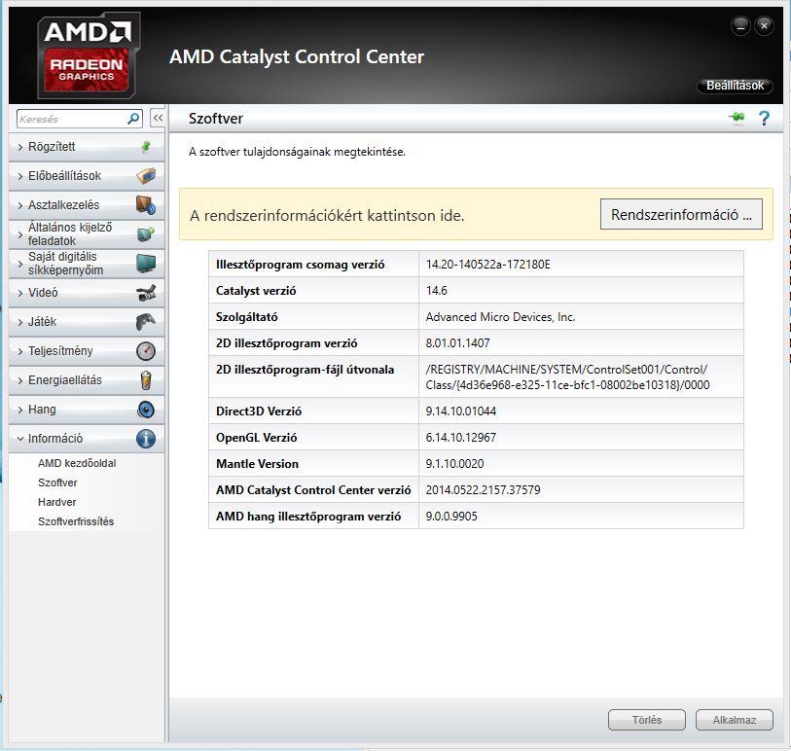Click the Hang speaker icon
The height and width of the screenshot is (751, 791).
click(146, 410)
